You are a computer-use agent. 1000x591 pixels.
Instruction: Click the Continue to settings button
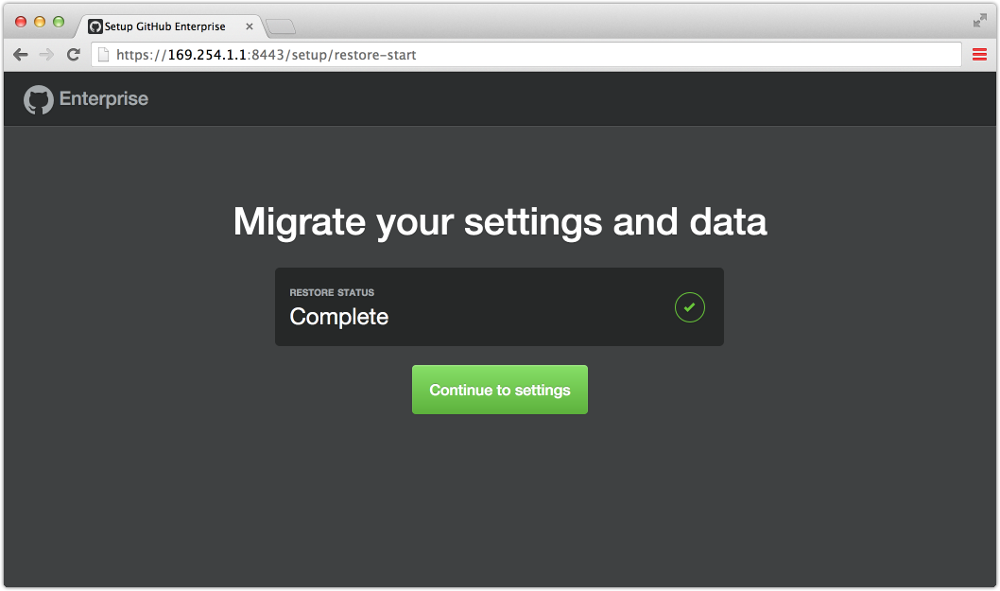(x=499, y=390)
